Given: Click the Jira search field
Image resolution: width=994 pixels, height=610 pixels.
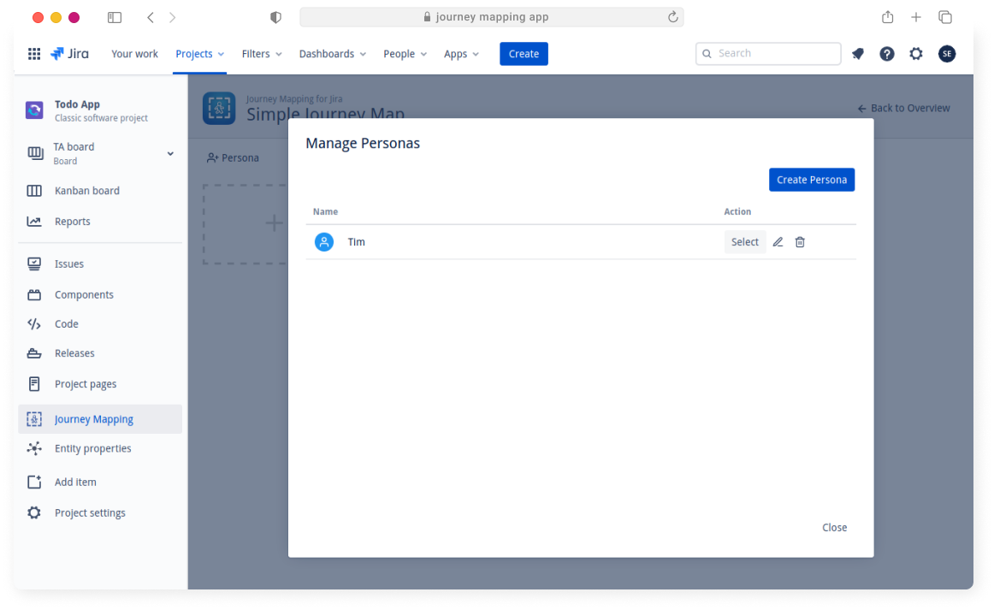Looking at the screenshot, I should [x=768, y=54].
